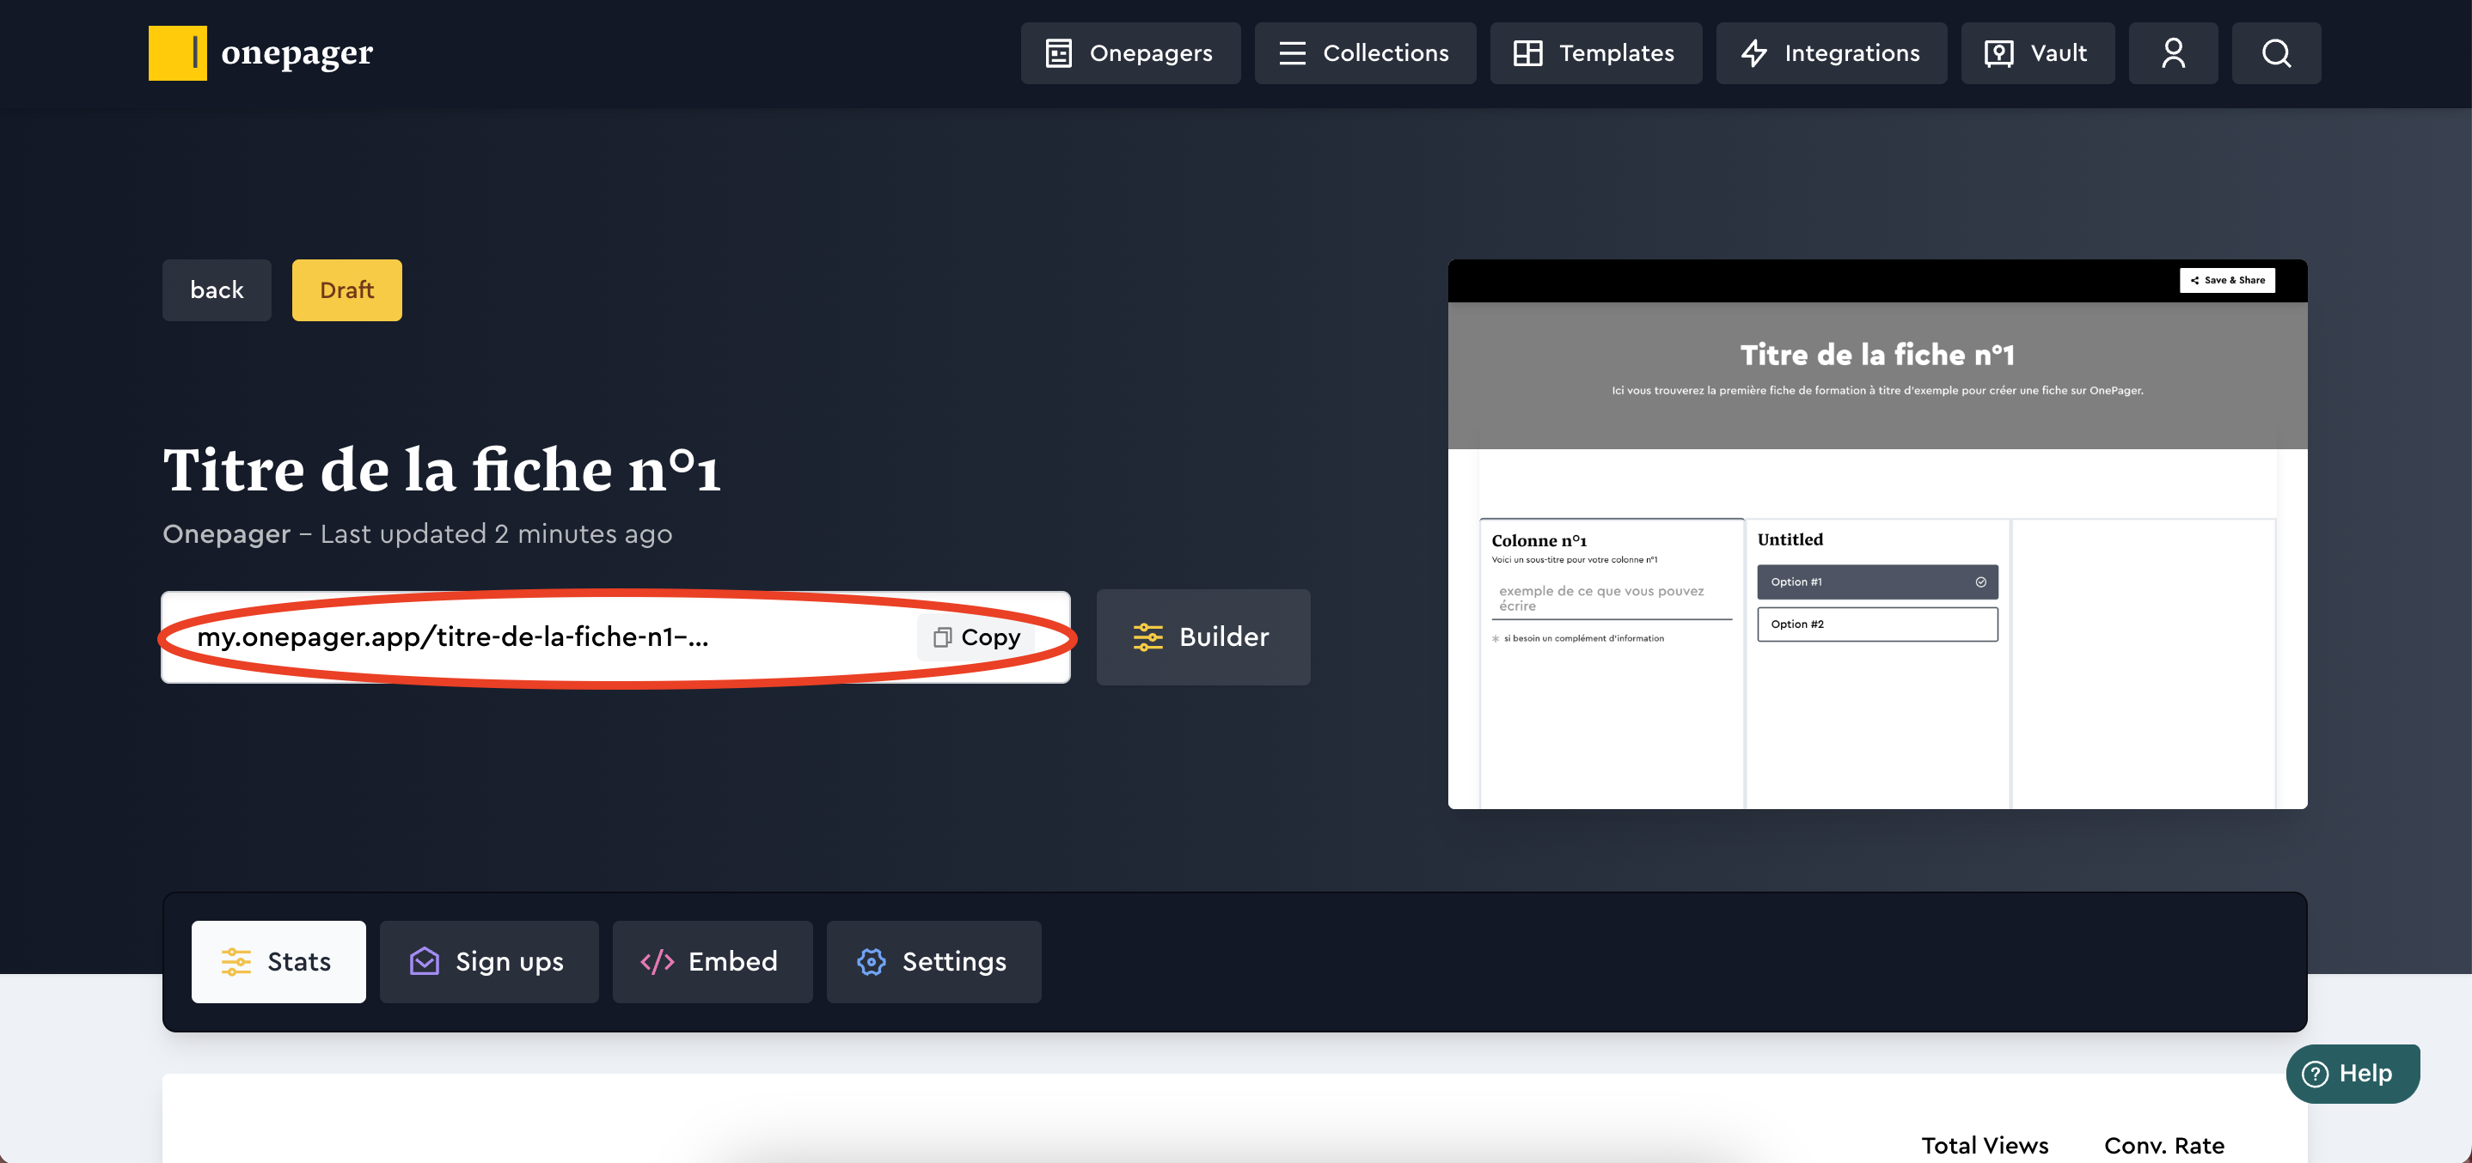Go to Templates in the navigation bar

[1595, 52]
